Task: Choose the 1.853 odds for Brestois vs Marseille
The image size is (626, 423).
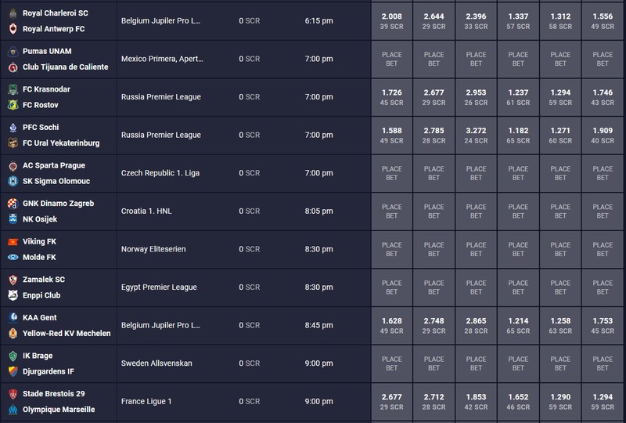Action: pyautogui.click(x=476, y=401)
